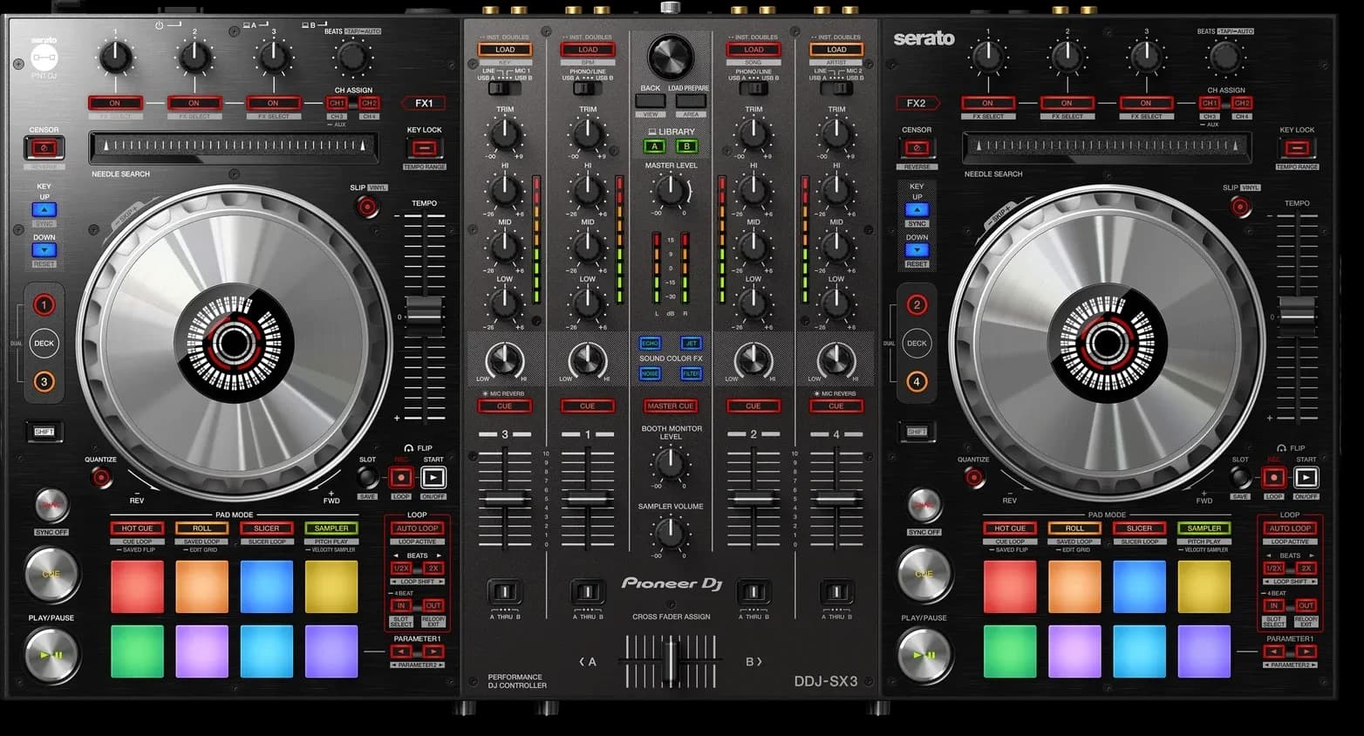Tap the round CUE button on the right deck

coord(924,573)
